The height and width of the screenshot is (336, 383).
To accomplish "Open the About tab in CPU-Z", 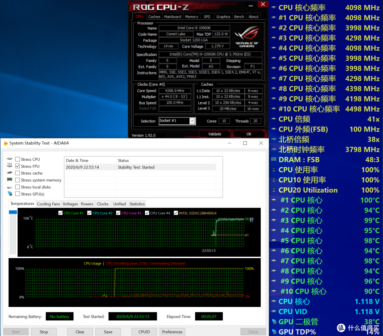I will click(254, 17).
